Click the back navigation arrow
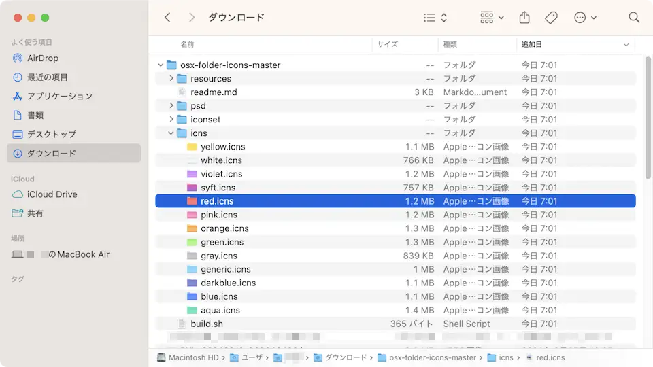The image size is (653, 367). click(x=168, y=18)
